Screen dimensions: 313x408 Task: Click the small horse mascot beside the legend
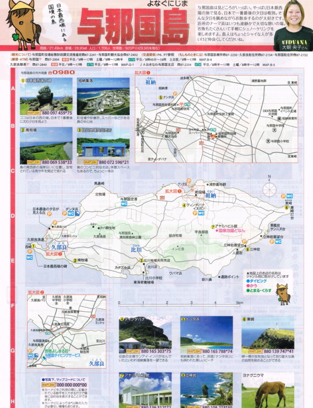(283, 294)
